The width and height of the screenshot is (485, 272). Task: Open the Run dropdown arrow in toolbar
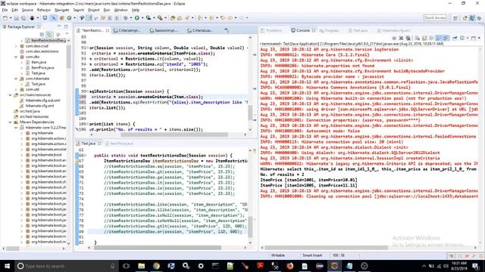[x=142, y=18]
